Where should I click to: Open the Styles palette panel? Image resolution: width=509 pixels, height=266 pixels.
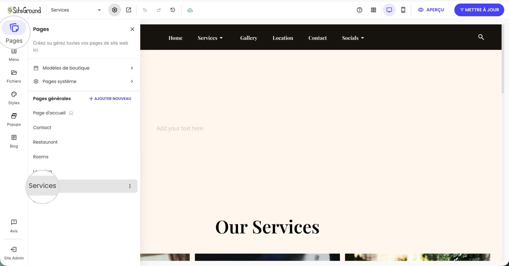pos(14,98)
